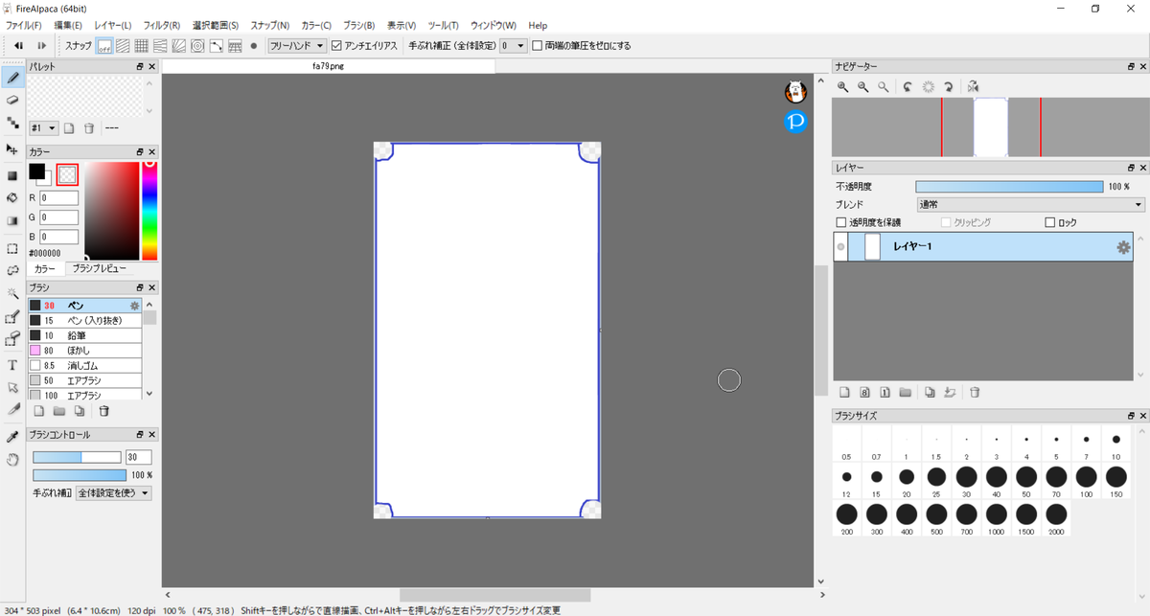Open gear settings for ペン brush
This screenshot has width=1150, height=616.
click(x=135, y=306)
